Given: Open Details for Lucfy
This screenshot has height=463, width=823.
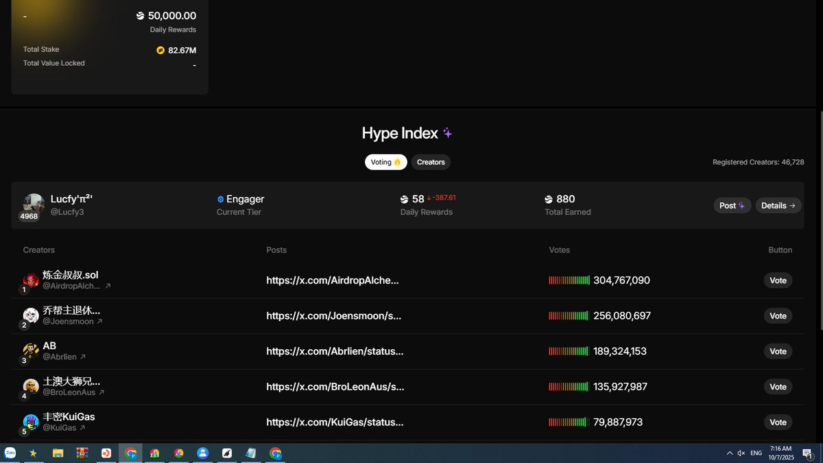Looking at the screenshot, I should (x=778, y=206).
